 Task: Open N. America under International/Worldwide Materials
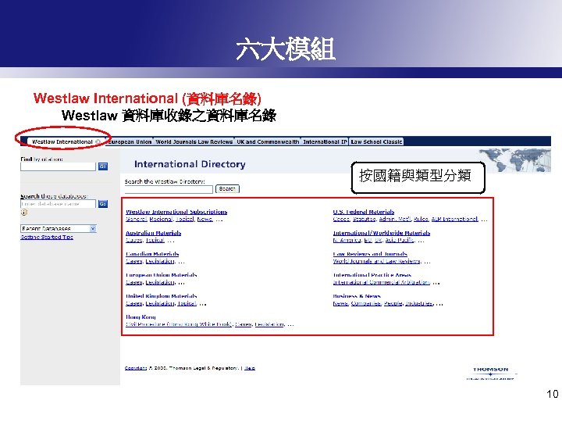click(347, 240)
